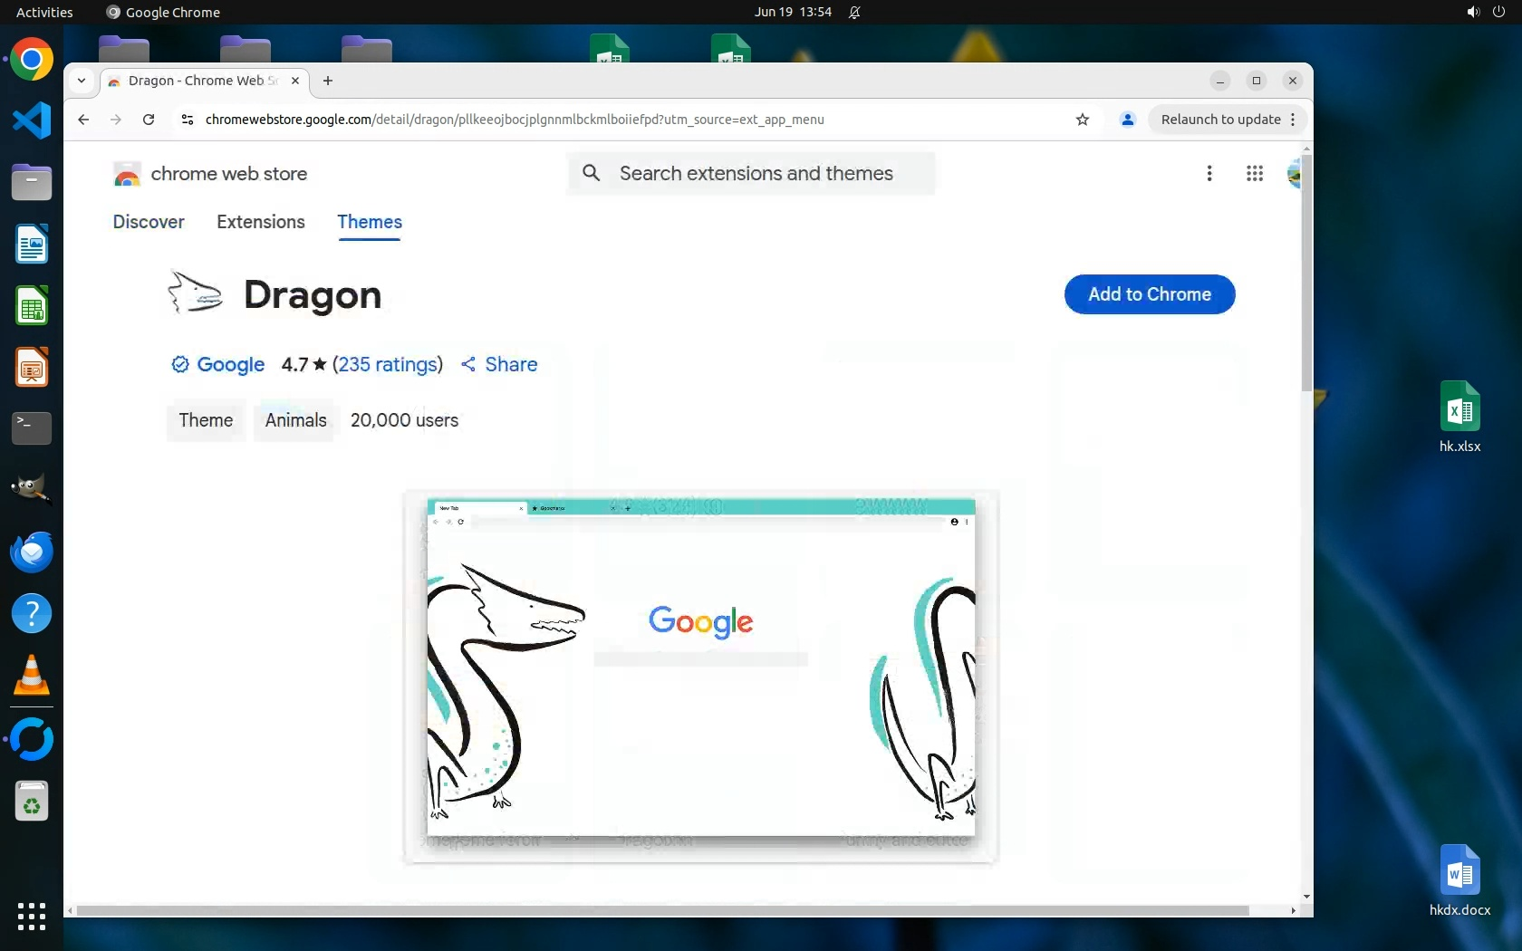1522x951 pixels.
Task: Click the Chrome profile avatar icon
Action: [x=1127, y=120]
